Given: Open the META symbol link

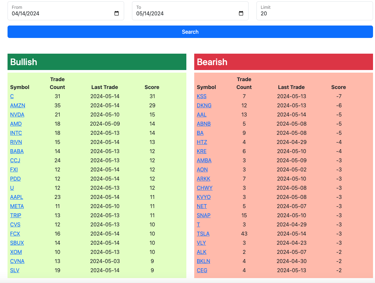Looking at the screenshot, I should click(17, 206).
